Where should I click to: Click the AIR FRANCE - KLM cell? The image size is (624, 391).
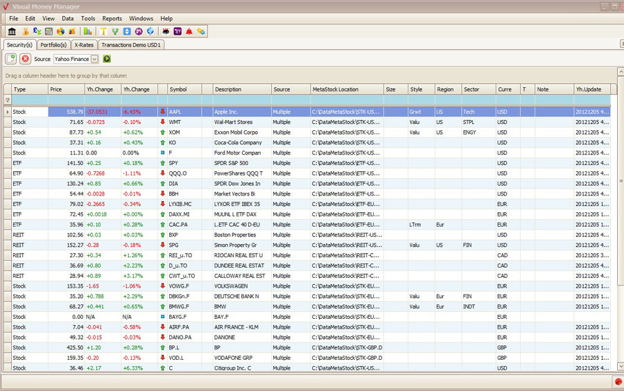(x=242, y=327)
